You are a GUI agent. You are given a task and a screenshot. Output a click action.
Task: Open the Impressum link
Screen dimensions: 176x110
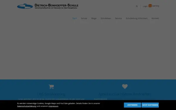click(53, 106)
